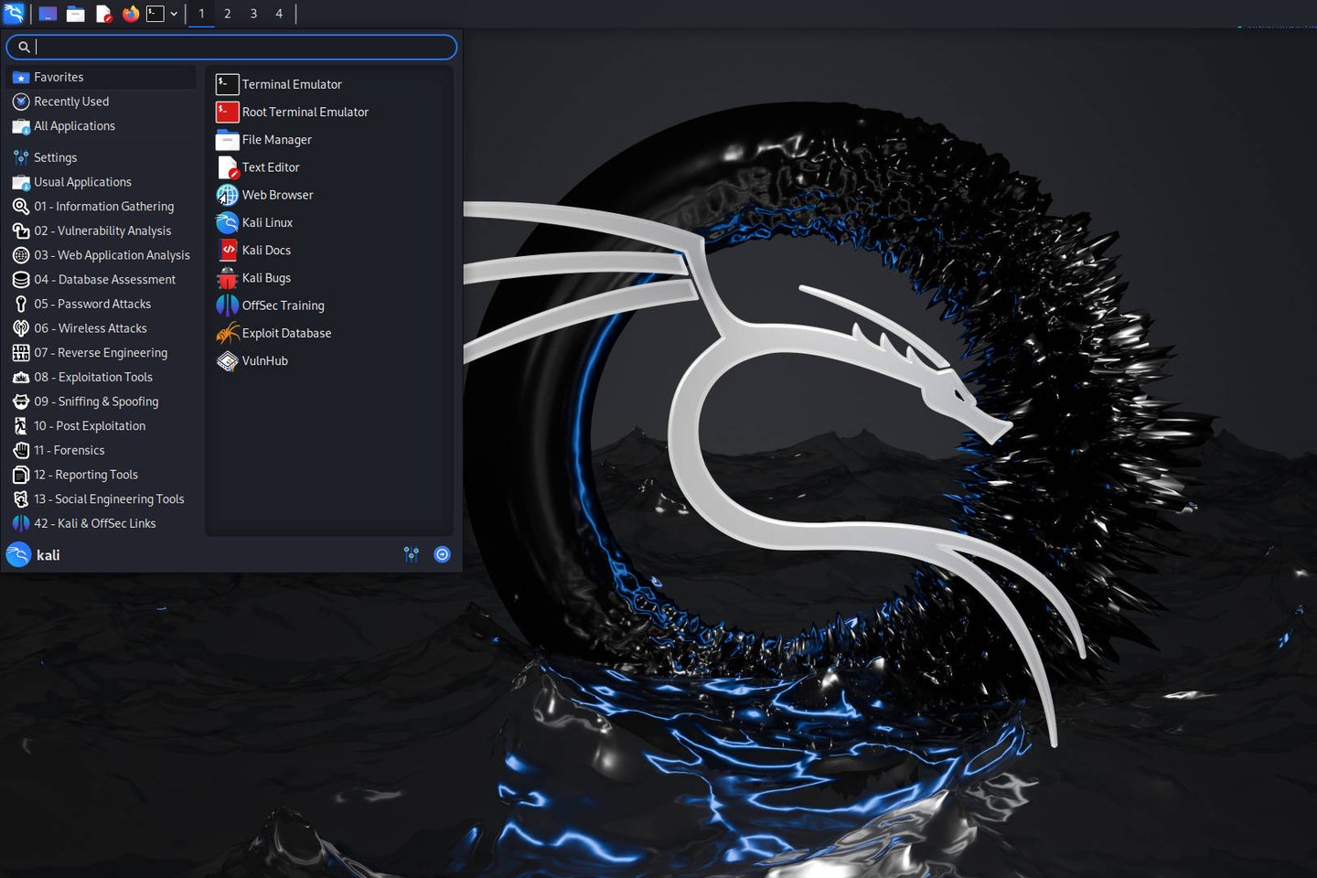This screenshot has height=878, width=1317.
Task: Switch to workspace 1
Action: (201, 14)
